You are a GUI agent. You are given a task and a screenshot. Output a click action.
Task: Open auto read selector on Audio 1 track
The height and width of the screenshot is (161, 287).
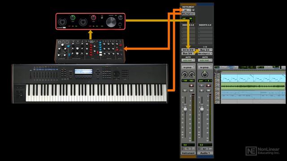tap(205, 60)
